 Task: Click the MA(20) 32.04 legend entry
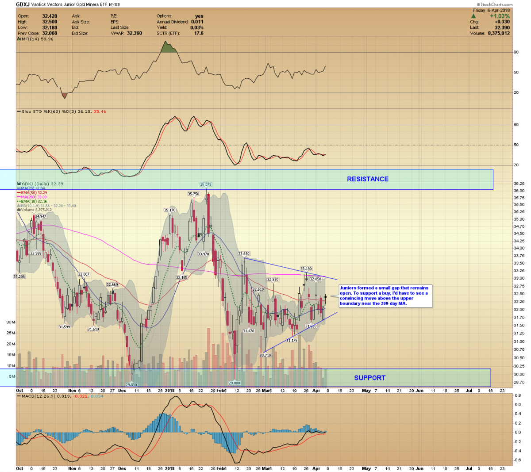(x=31, y=188)
